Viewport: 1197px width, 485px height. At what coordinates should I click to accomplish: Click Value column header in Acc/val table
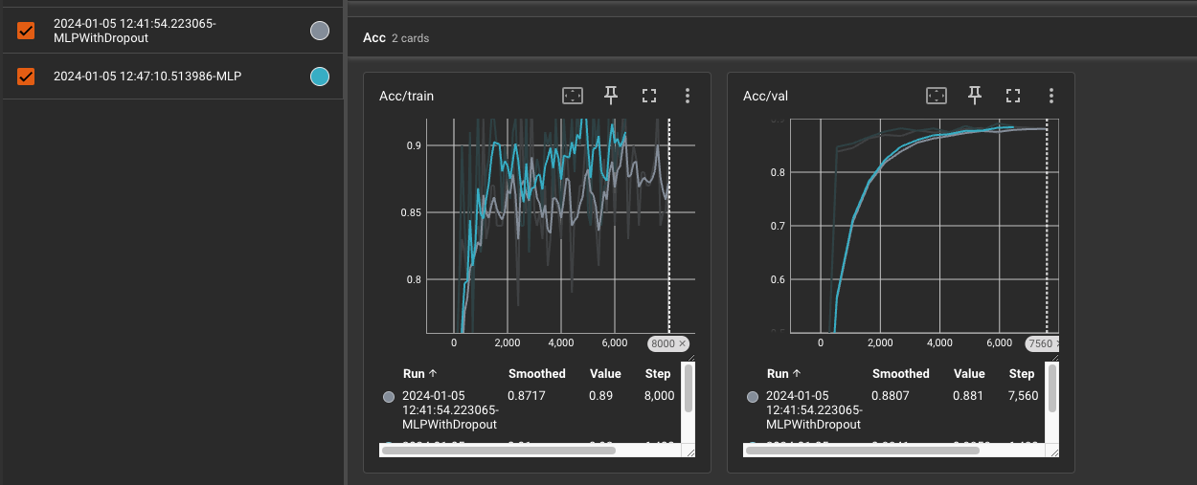pos(969,374)
